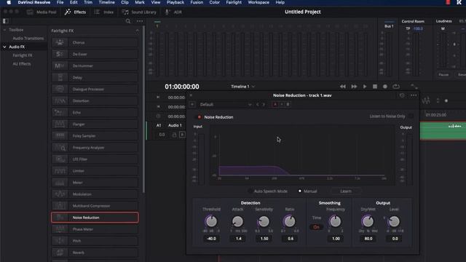
Task: Select compare state B button
Action: pos(288,105)
